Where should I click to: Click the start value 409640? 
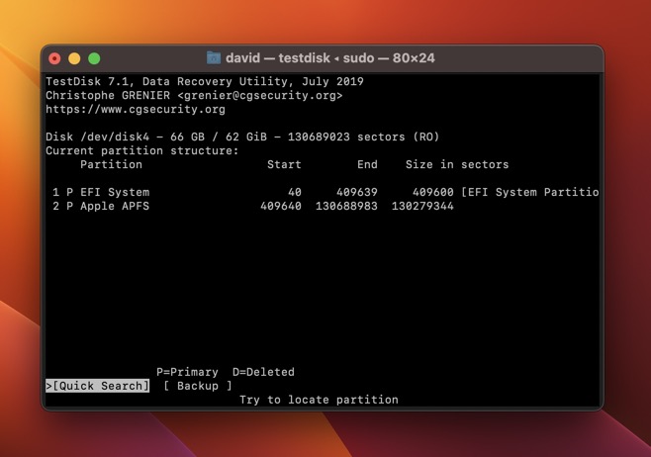click(x=281, y=207)
